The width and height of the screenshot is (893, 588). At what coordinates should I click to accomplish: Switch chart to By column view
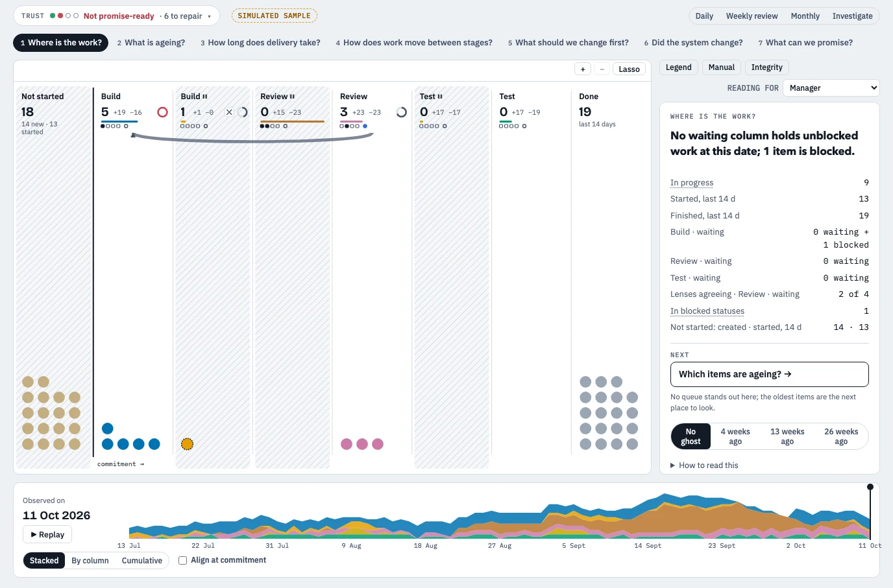tap(90, 561)
